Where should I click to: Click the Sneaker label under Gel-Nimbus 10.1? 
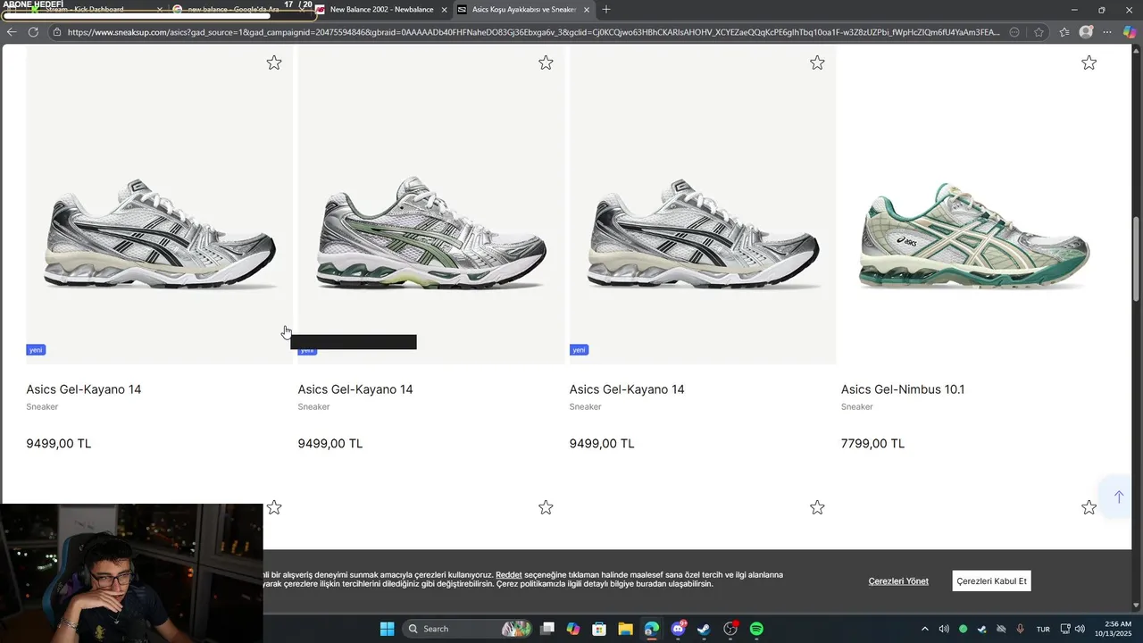[856, 407]
